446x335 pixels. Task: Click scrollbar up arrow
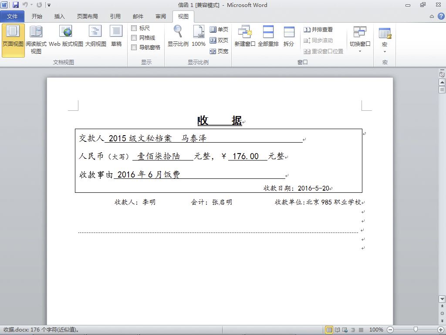coord(442,82)
